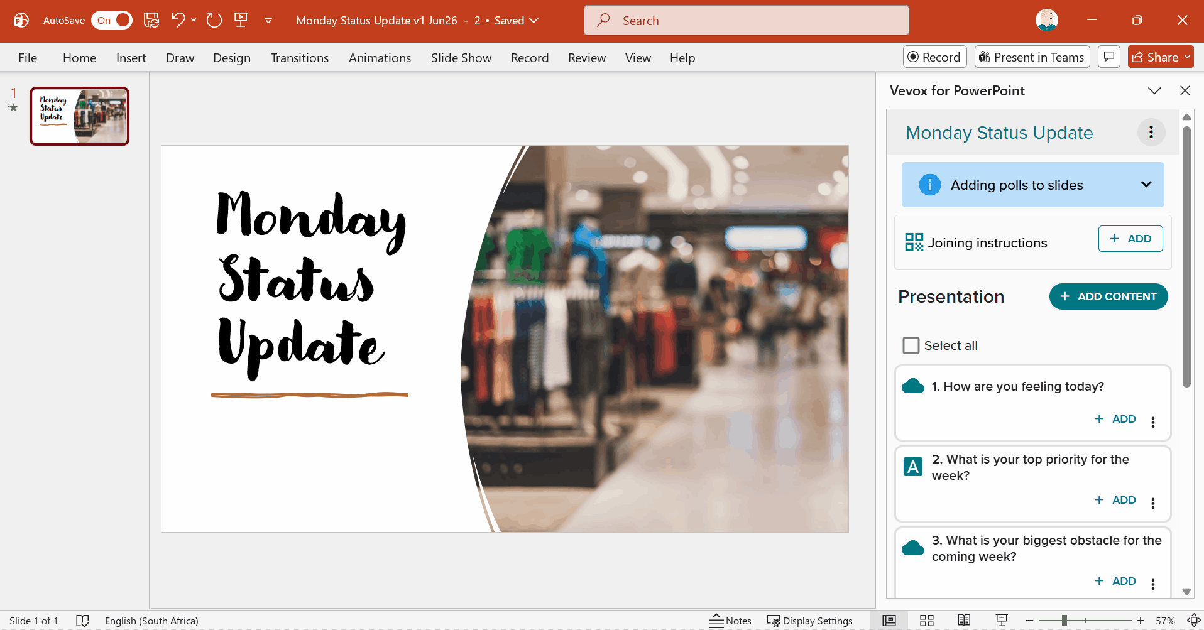Check the Select all checkbox

(911, 345)
